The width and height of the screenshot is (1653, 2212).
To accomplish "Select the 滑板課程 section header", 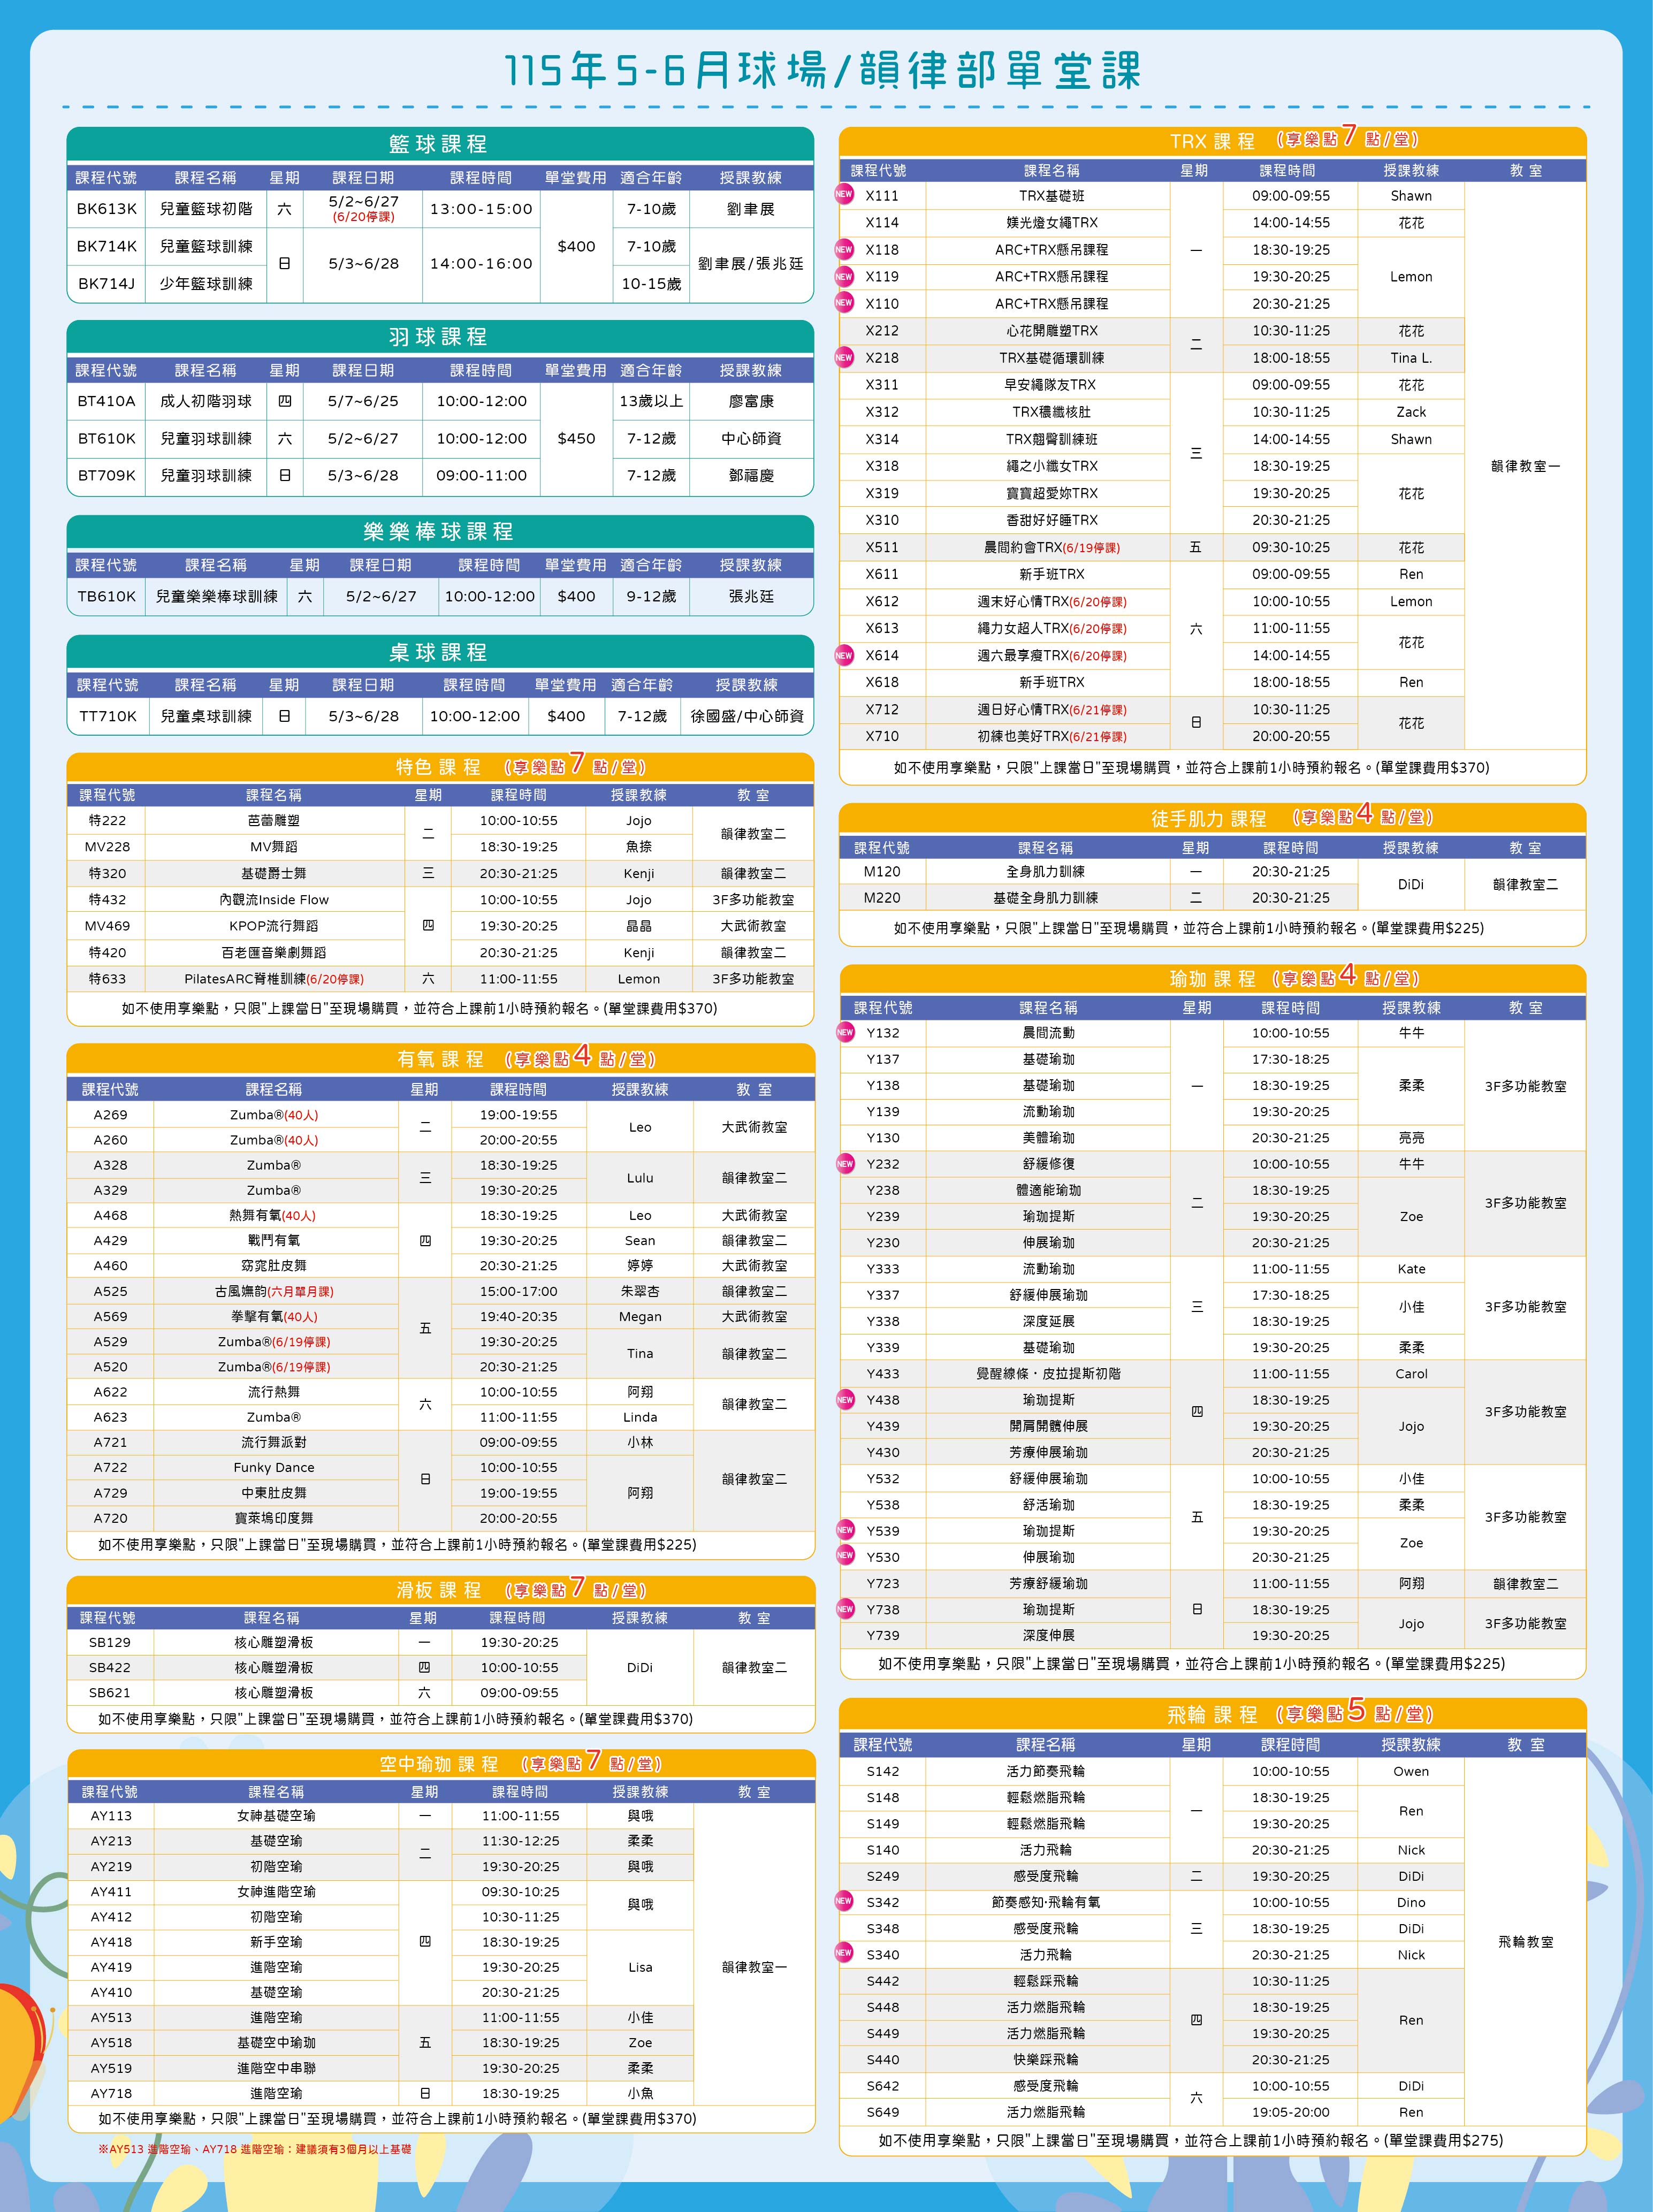I will (x=440, y=1590).
